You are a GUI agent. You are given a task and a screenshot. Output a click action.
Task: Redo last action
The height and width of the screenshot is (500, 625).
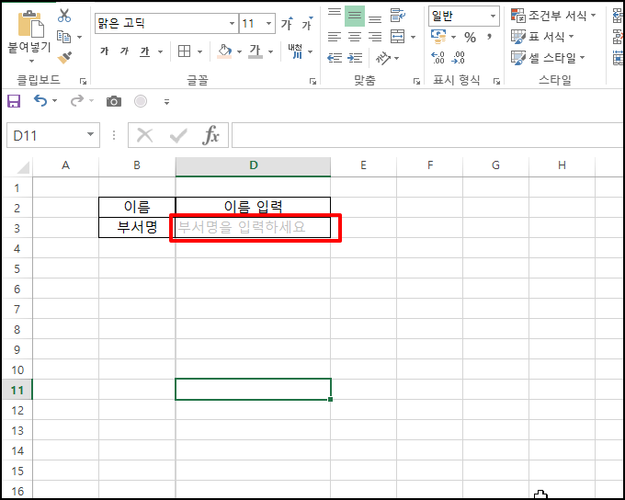coord(77,100)
